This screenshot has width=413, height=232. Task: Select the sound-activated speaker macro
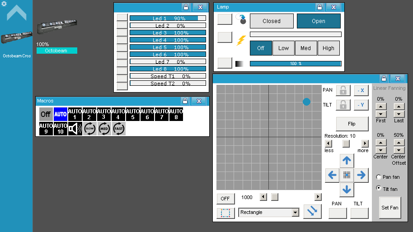pyautogui.click(x=75, y=129)
